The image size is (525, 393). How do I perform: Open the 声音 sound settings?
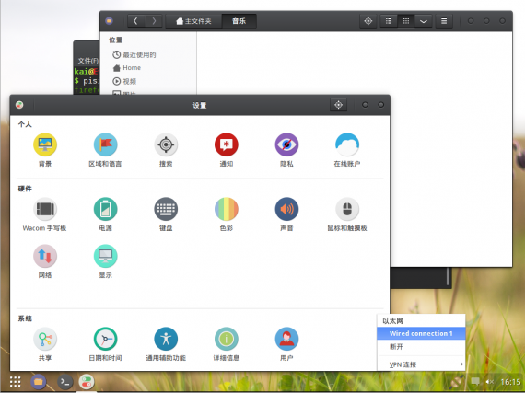coord(286,214)
